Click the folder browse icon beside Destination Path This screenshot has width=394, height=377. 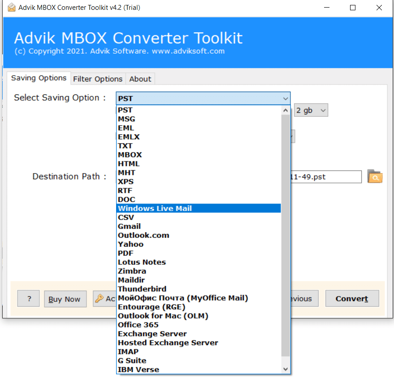point(375,176)
